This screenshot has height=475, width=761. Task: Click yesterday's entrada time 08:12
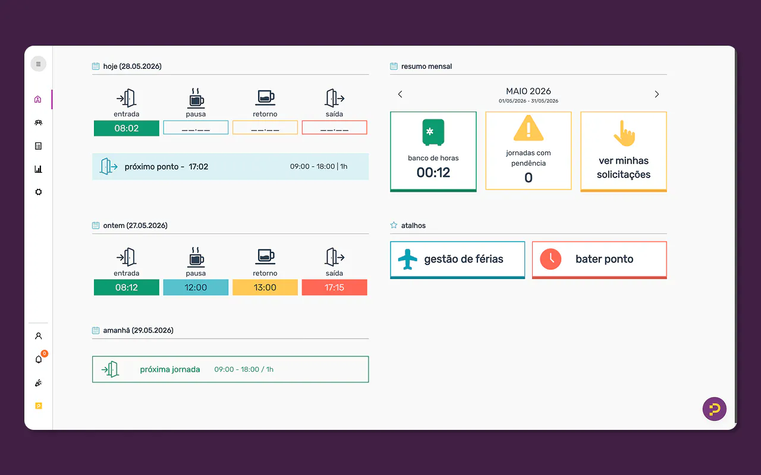pyautogui.click(x=127, y=287)
